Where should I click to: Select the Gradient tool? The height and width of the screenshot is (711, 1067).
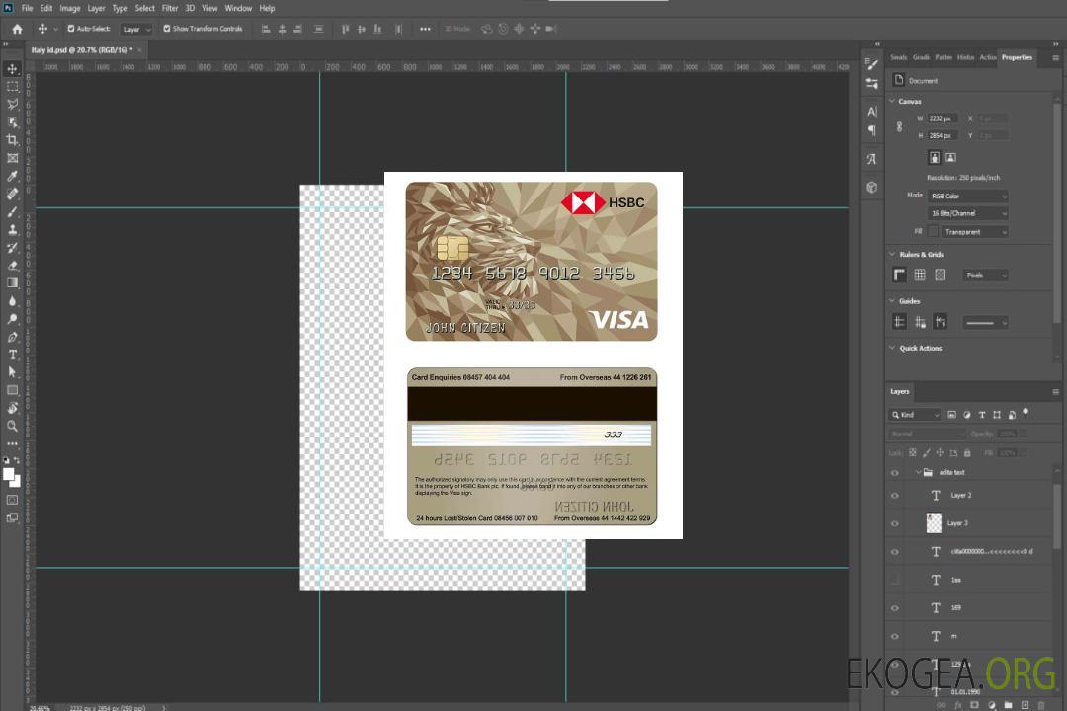point(12,283)
